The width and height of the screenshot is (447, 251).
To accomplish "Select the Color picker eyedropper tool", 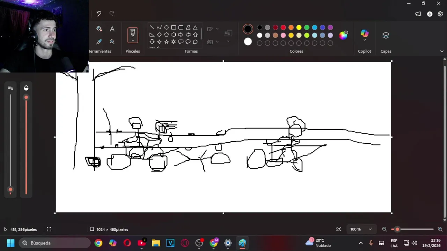I will (99, 42).
